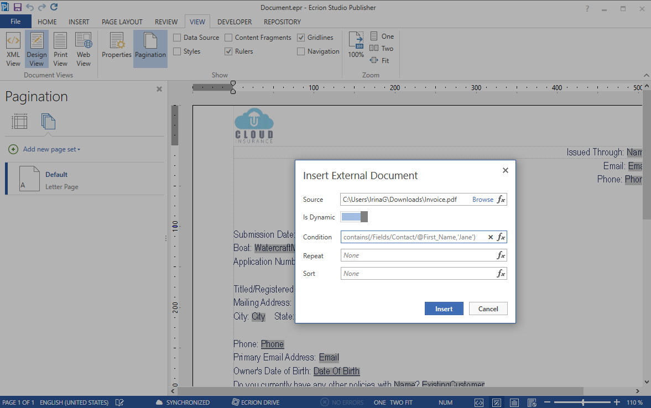This screenshot has height=408, width=651.
Task: Uncheck the Gridlines checkbox
Action: (x=301, y=37)
